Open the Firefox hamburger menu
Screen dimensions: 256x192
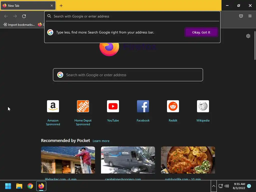pyautogui.click(x=250, y=16)
